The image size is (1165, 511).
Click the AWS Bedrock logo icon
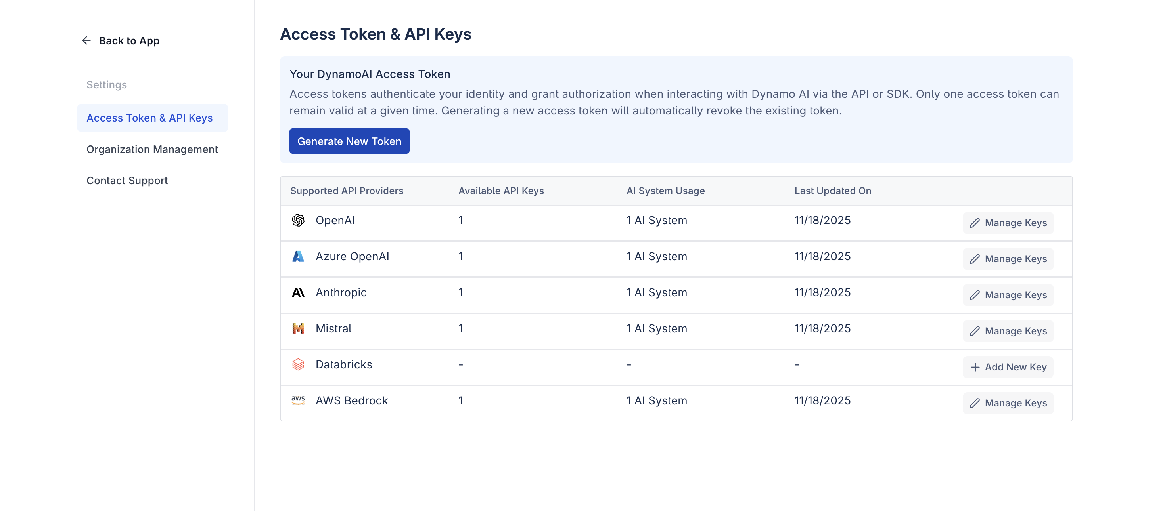pyautogui.click(x=298, y=400)
